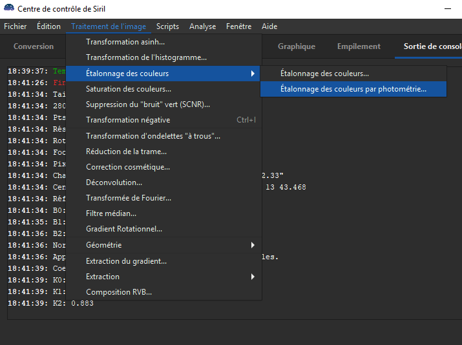Screen dimensions: 462x345
Task: Minimize the Siril control center window
Action: tap(448, 9)
